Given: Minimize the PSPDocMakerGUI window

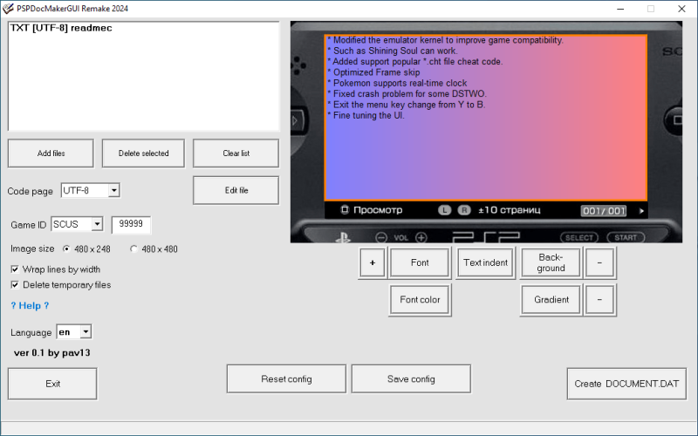Looking at the screenshot, I should (x=620, y=9).
